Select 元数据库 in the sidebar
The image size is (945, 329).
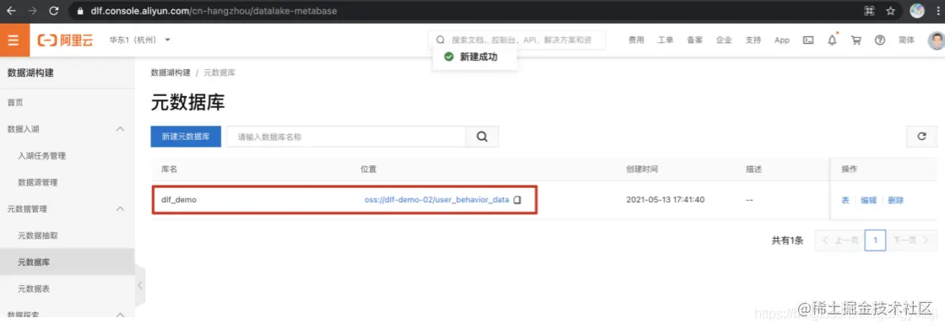34,262
